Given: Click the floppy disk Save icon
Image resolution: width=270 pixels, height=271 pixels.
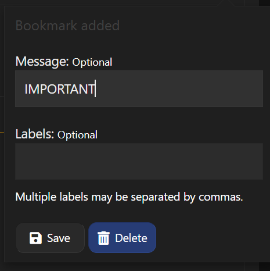Looking at the screenshot, I should coord(35,238).
